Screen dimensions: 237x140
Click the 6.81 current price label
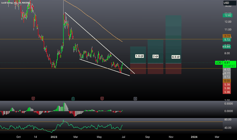pos(227,63)
